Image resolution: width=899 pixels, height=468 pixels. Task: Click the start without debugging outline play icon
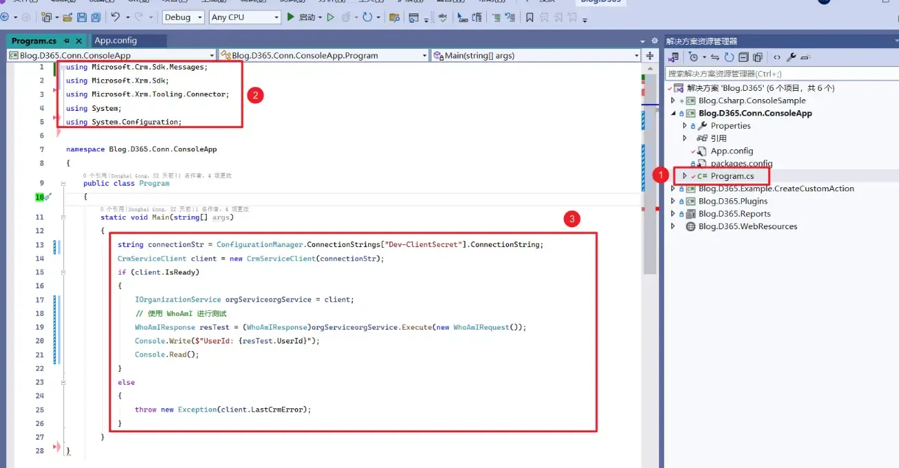tap(330, 17)
